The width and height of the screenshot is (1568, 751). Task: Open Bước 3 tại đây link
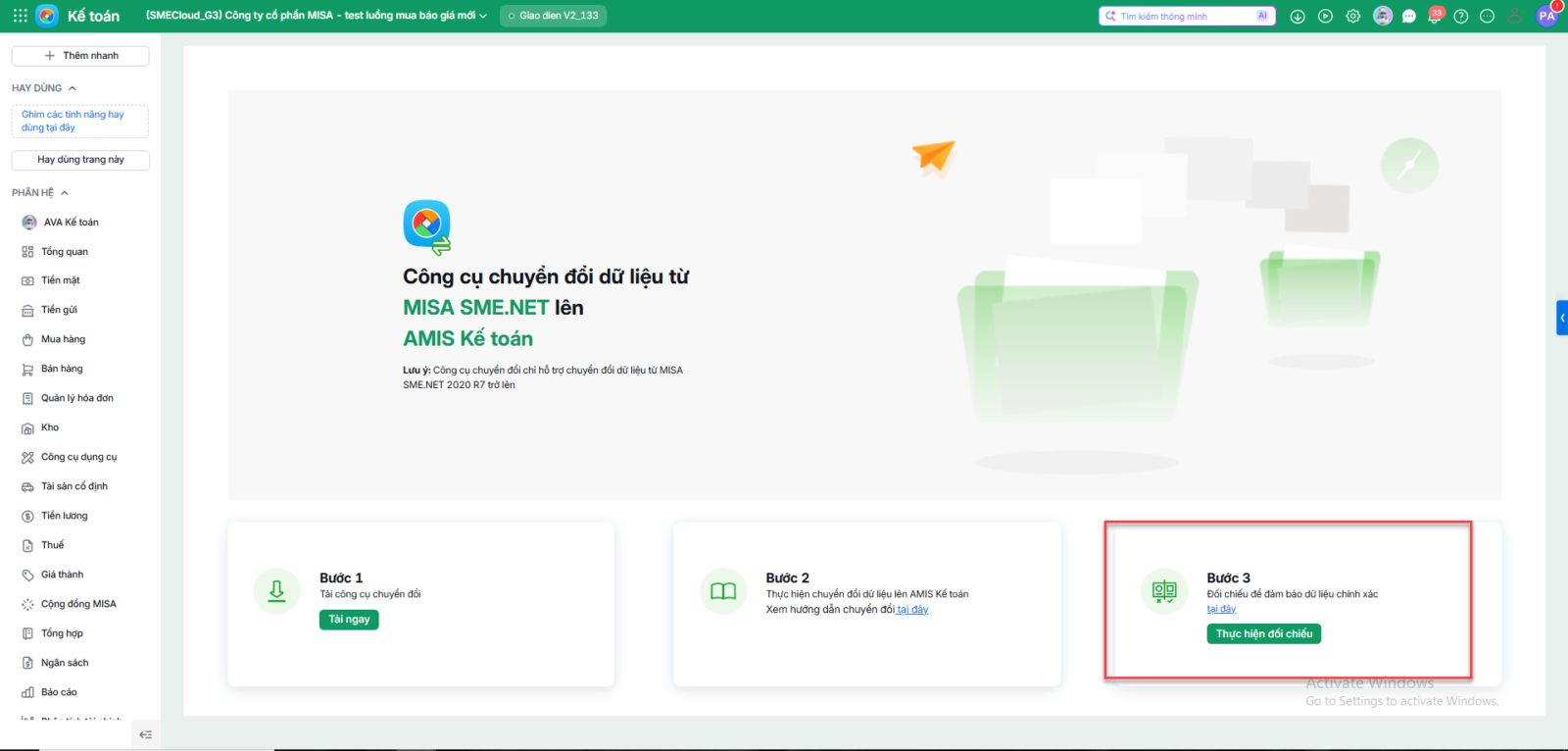click(x=1221, y=610)
